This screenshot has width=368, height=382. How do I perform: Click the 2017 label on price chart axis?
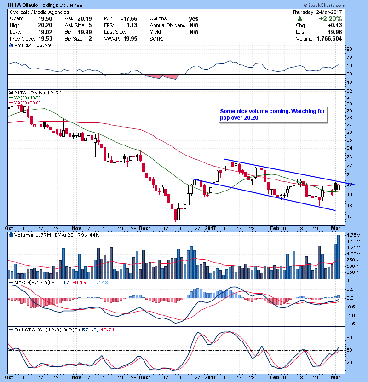(210, 228)
